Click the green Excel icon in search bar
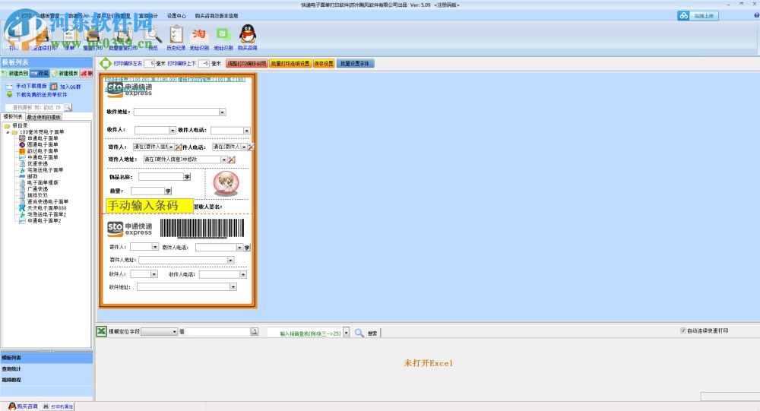The image size is (760, 411). 101,331
